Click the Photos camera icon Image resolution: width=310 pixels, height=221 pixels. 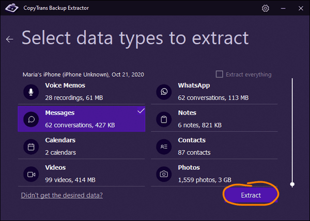pos(164,174)
